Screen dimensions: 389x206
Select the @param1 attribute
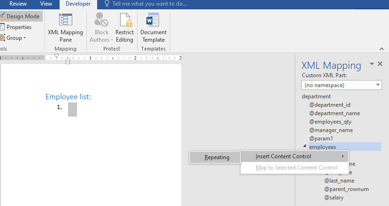point(321,139)
